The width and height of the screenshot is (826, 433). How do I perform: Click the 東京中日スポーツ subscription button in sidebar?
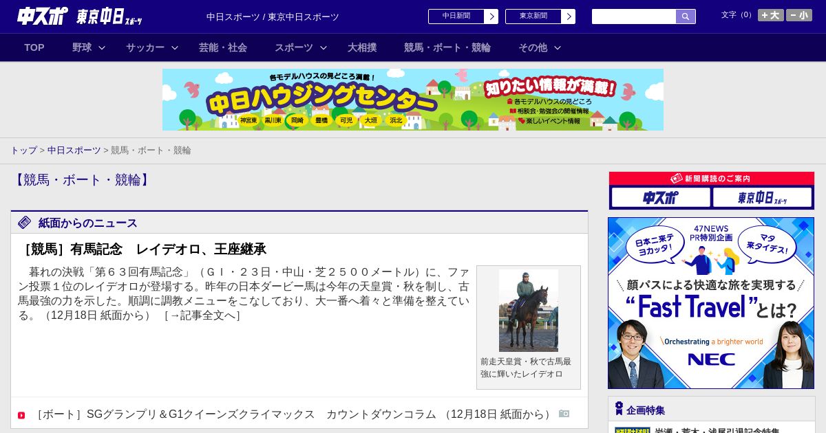(x=762, y=198)
